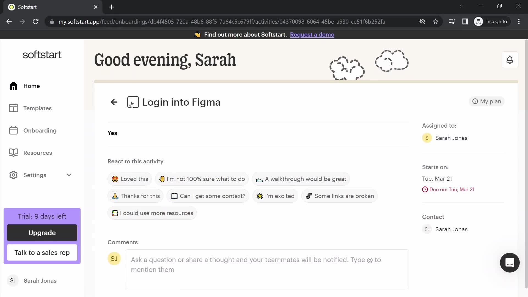Click the Upgrade button
Viewport: 528px width, 297px height.
click(x=42, y=232)
